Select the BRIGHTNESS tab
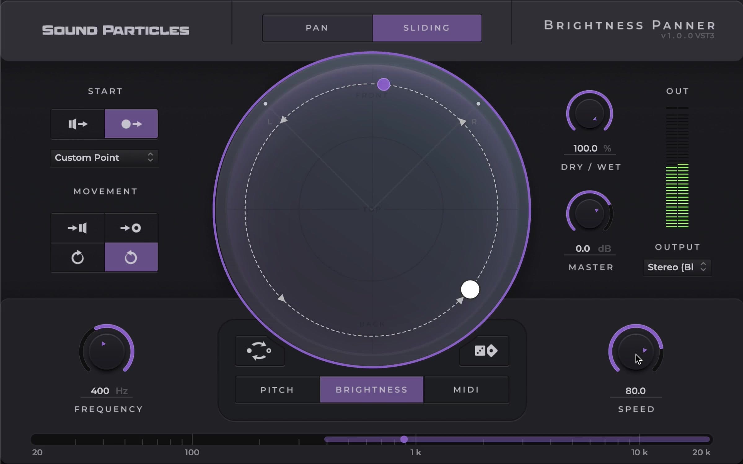This screenshot has height=464, width=743. coord(372,390)
